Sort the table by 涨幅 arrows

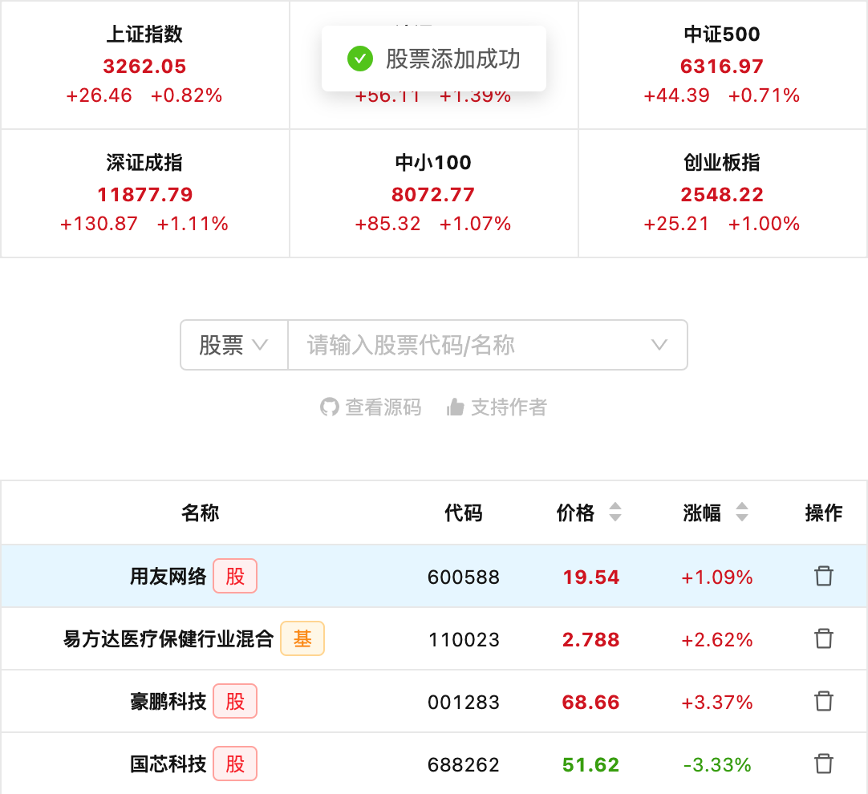click(742, 512)
